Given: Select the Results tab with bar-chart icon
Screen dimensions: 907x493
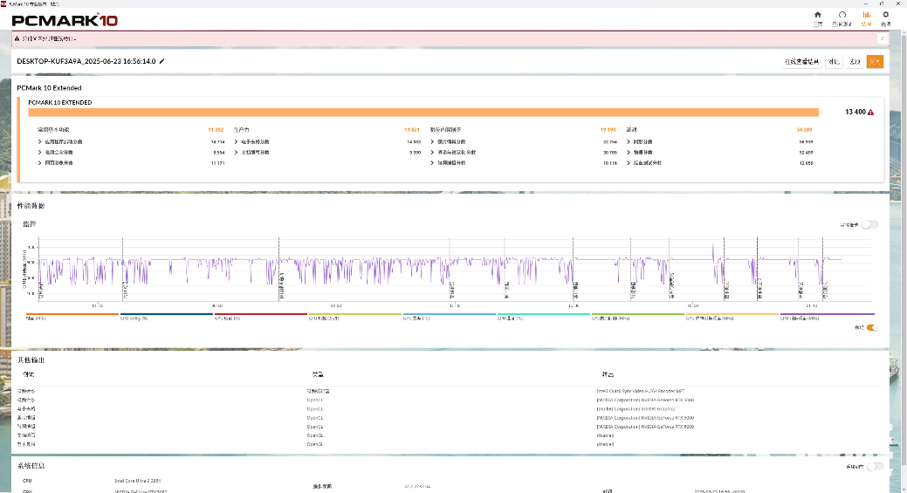Looking at the screenshot, I should (866, 18).
